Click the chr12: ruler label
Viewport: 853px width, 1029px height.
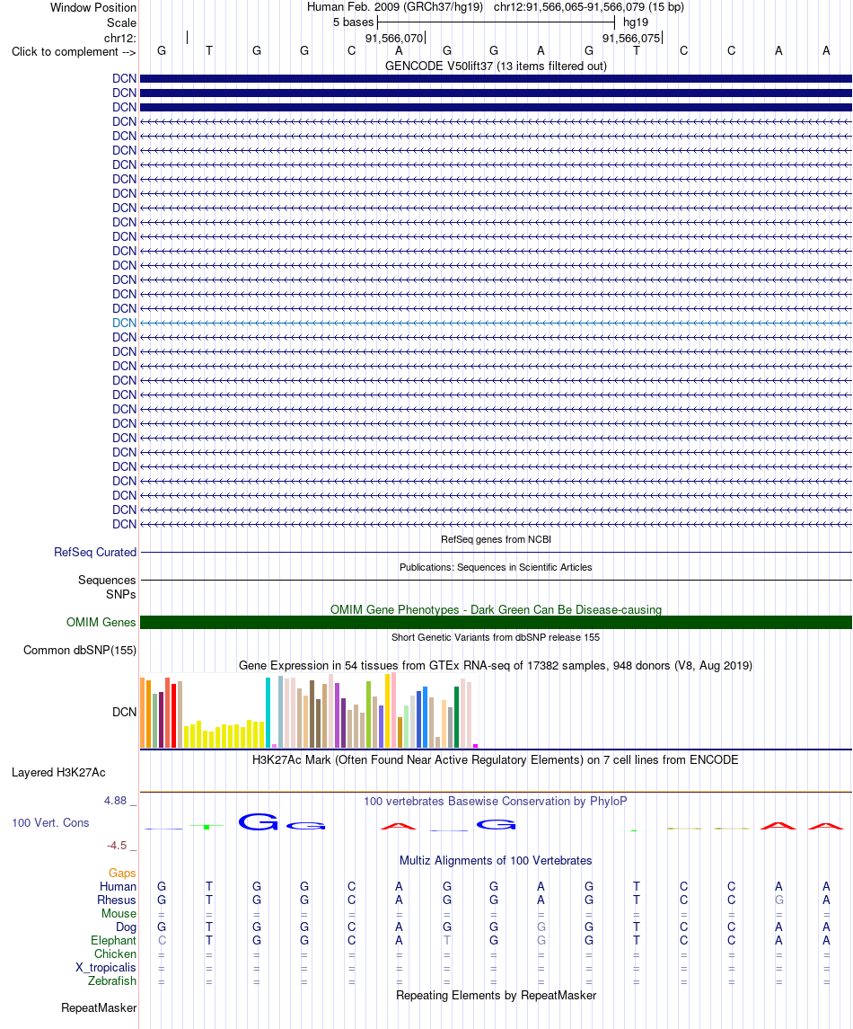tap(120, 38)
